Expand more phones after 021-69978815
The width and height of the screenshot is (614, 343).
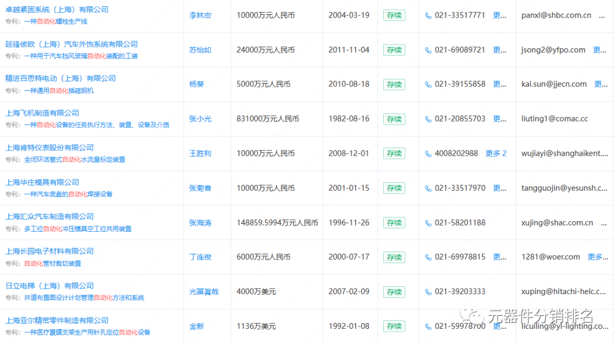(x=500, y=257)
